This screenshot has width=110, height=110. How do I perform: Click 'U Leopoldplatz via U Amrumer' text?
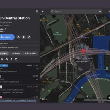(12, 92)
